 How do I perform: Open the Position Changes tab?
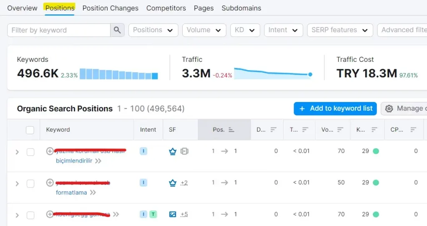pyautogui.click(x=110, y=8)
